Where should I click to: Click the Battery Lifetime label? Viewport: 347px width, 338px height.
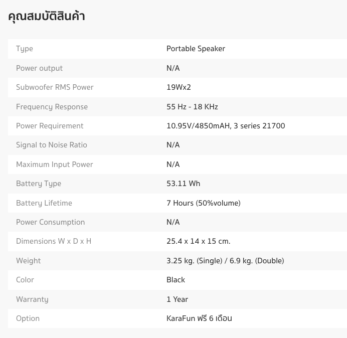tap(44, 203)
